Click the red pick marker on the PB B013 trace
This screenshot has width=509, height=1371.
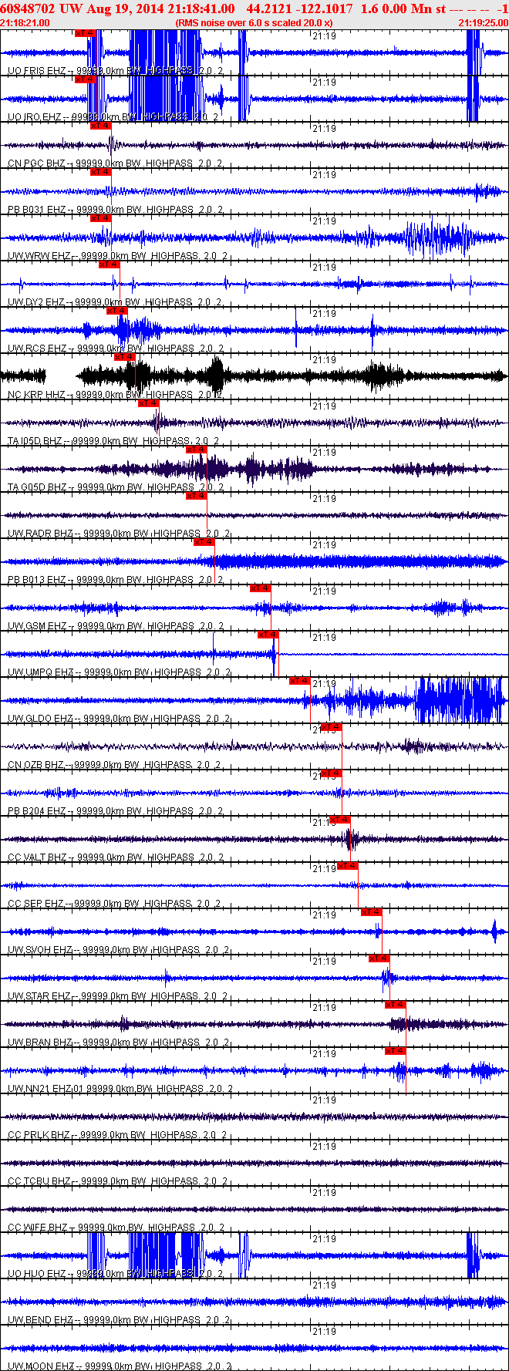tap(204, 542)
